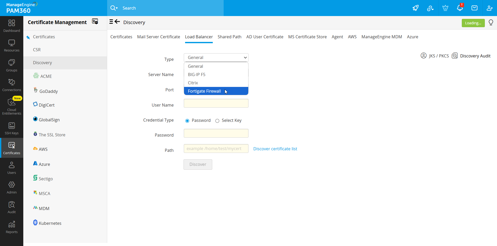The height and width of the screenshot is (246, 497).
Task: Click the notifications bell icon
Action: pyautogui.click(x=460, y=8)
